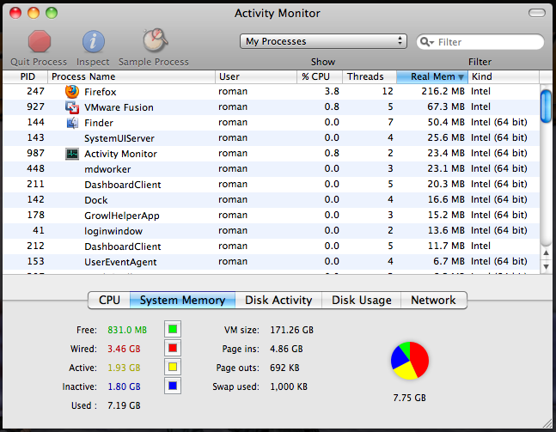Sort by Process Name column header

131,77
